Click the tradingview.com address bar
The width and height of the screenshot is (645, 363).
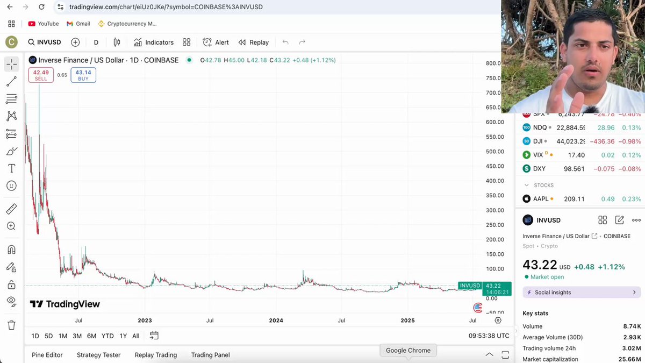(277, 7)
